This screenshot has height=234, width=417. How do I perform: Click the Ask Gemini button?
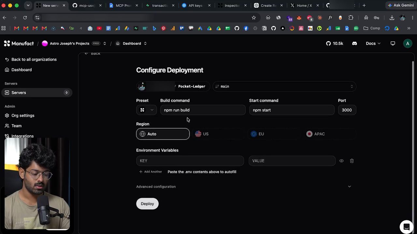(400, 5)
